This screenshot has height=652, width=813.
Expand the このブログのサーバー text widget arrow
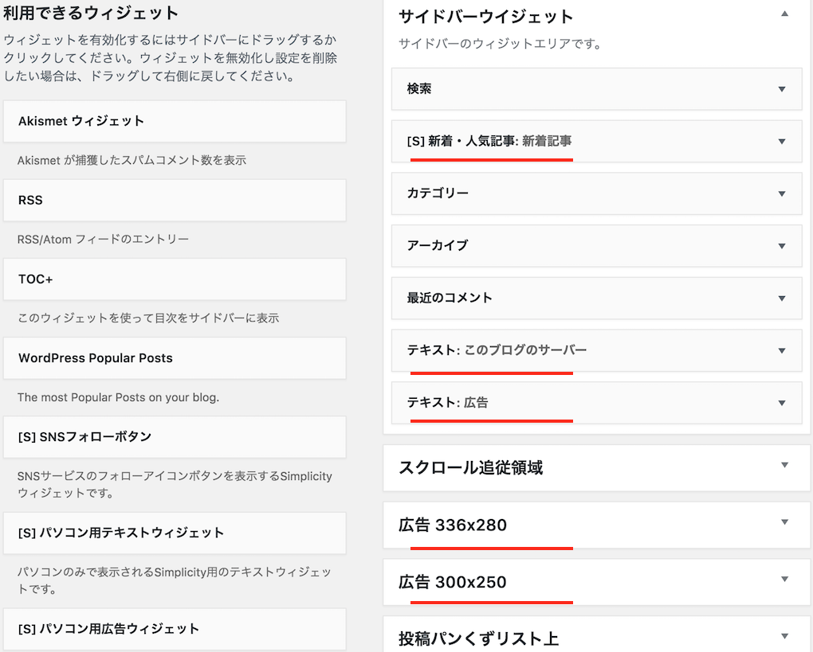[781, 351]
